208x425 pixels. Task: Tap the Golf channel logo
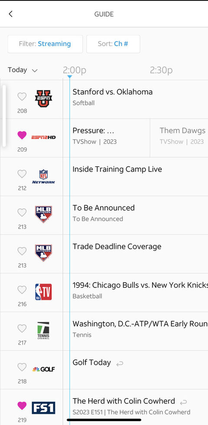[x=43, y=369]
